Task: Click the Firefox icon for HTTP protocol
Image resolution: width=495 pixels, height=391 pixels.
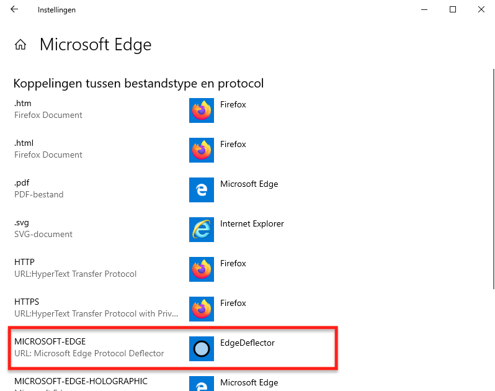Action: pyautogui.click(x=201, y=269)
